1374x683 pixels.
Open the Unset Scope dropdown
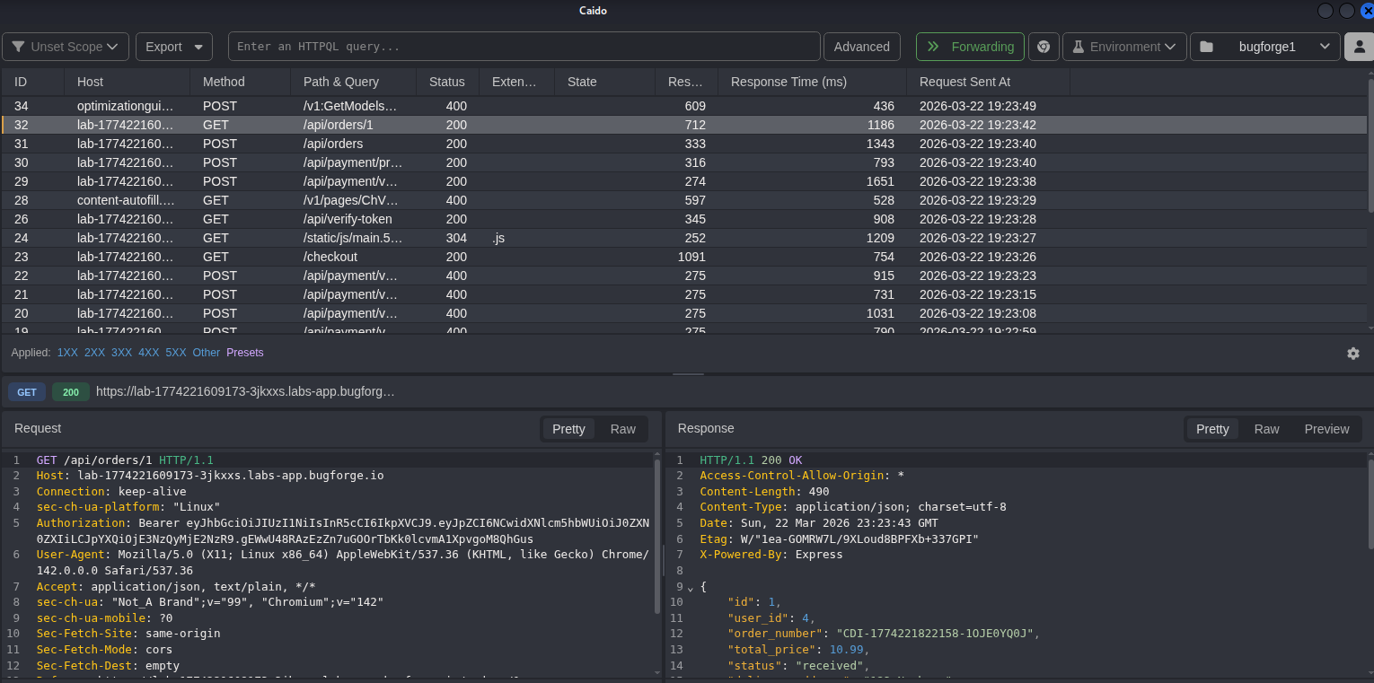(x=66, y=47)
